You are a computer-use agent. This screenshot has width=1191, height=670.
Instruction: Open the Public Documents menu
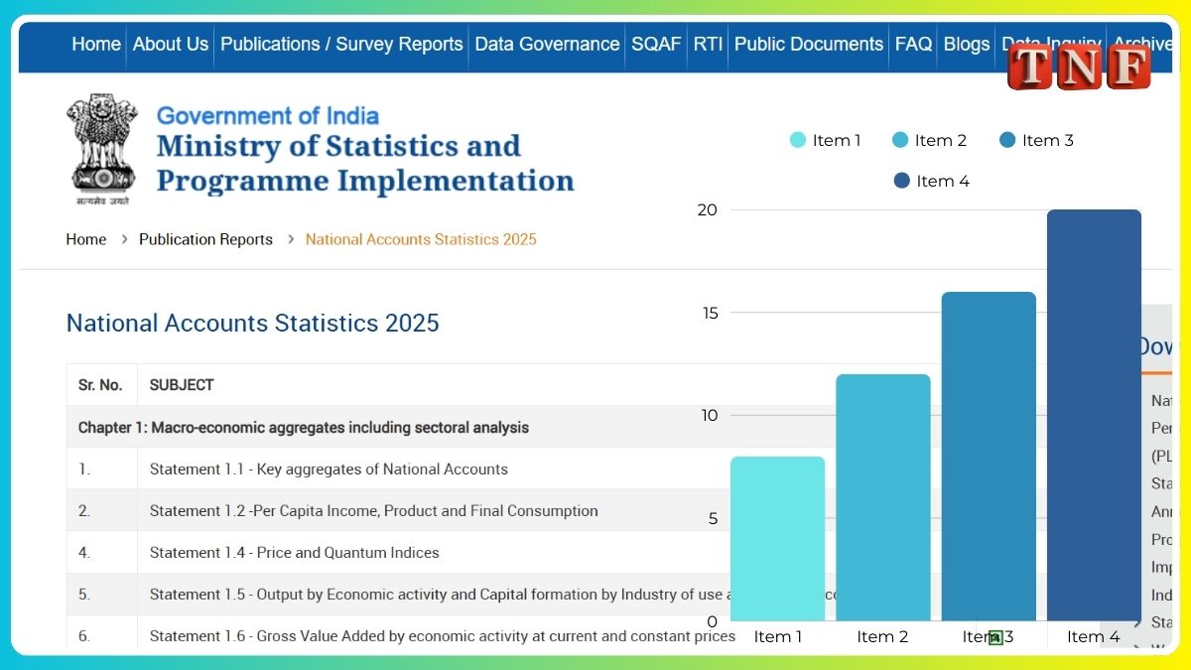pos(809,45)
